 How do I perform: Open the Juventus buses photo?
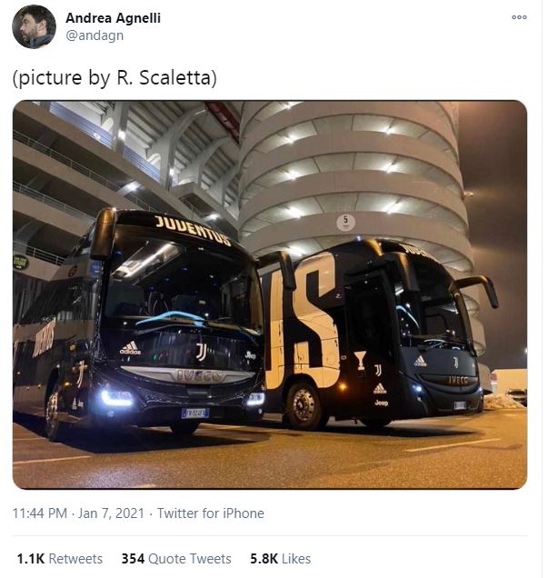(x=270, y=294)
